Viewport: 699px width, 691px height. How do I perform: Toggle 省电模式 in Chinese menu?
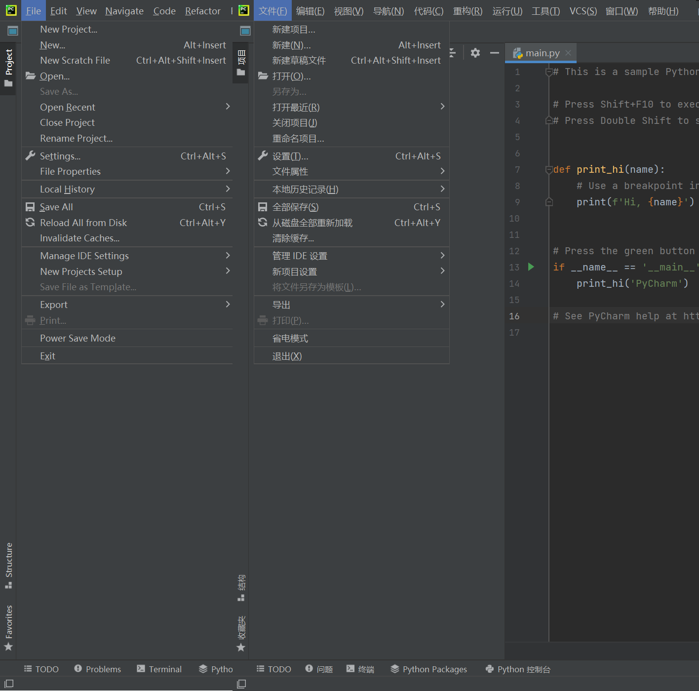351,338
